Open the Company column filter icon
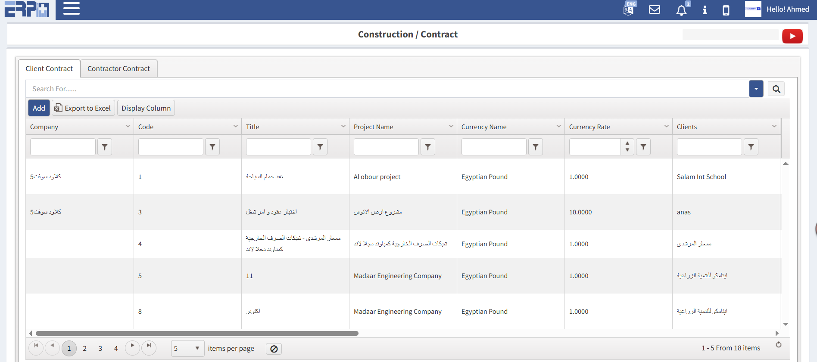Screen dimensions: 817x362 tap(105, 147)
